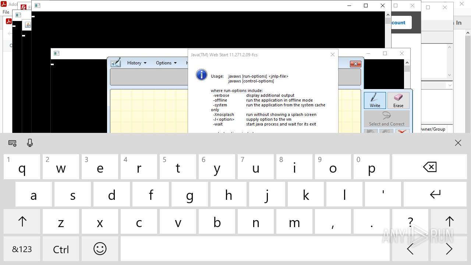Close the Java Web Start usage dialog
The width and height of the screenshot is (471, 265).
tap(333, 54)
